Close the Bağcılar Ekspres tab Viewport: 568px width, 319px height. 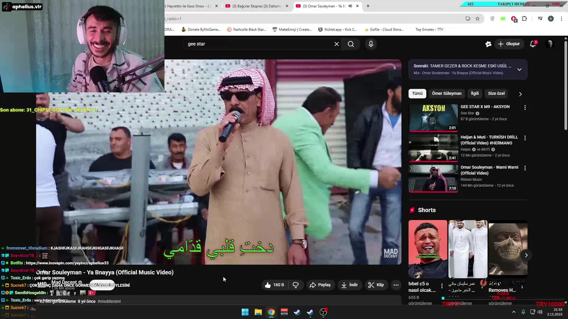pyautogui.click(x=287, y=6)
